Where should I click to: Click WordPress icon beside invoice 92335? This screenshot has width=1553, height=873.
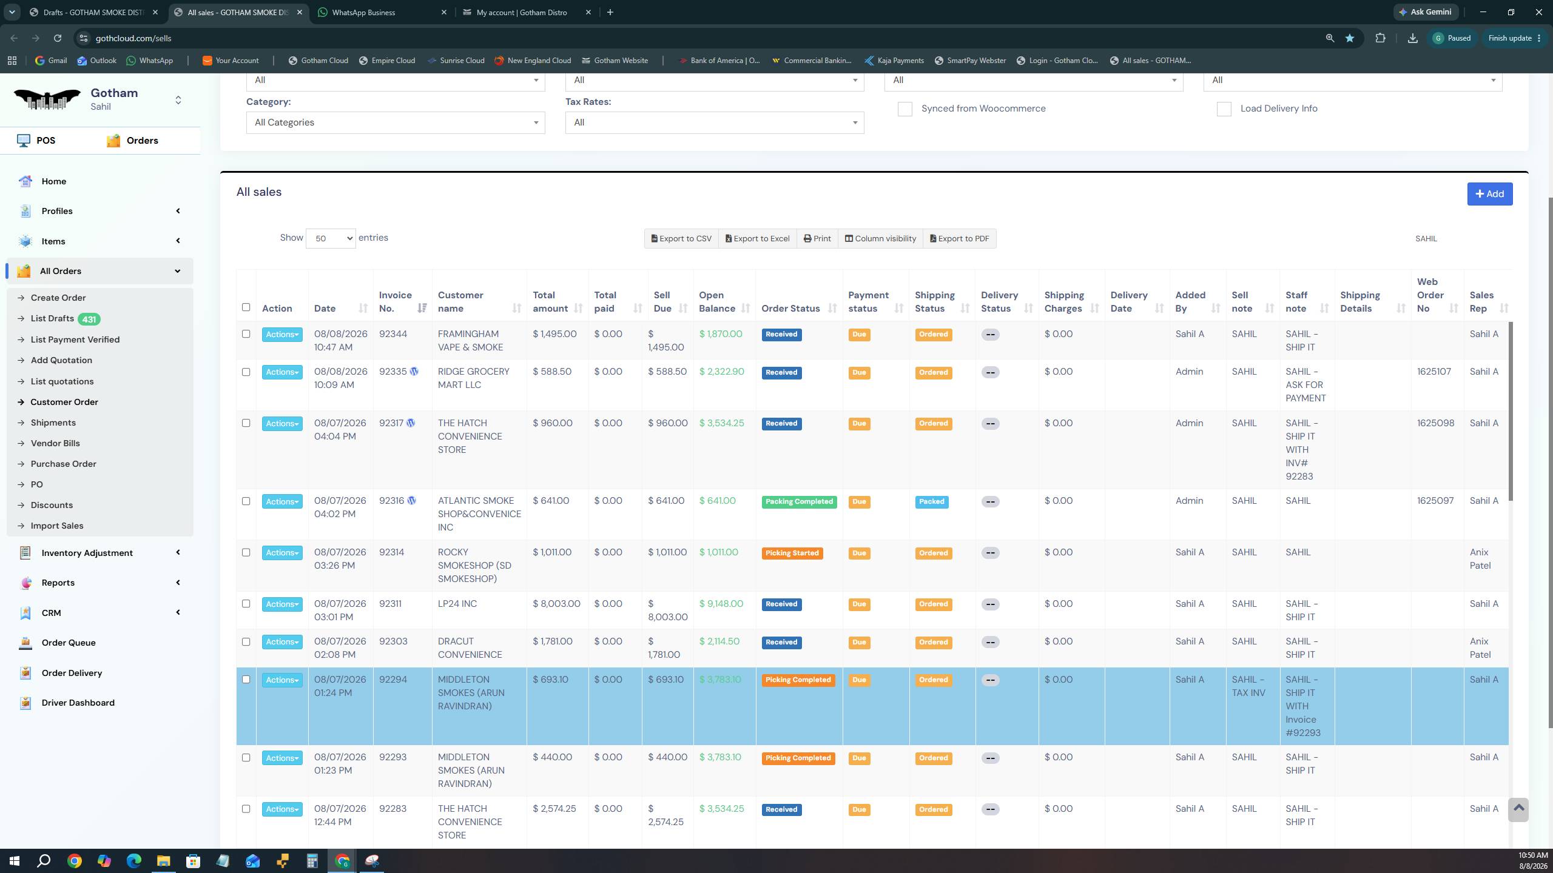(x=414, y=372)
